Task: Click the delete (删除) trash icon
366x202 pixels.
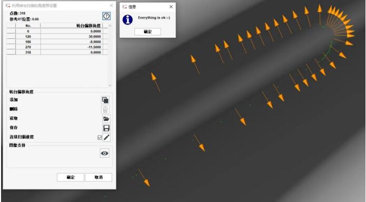Action: [x=105, y=109]
